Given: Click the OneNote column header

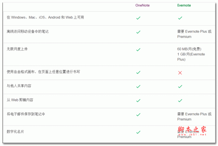Looking at the screenshot, I should click(x=142, y=5).
